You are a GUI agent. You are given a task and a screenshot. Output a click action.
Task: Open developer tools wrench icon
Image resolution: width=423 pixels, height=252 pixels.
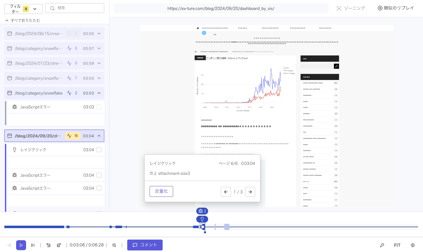tap(382, 245)
